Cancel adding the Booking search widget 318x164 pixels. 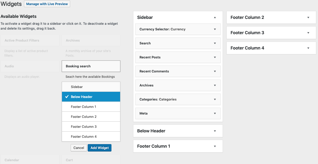(x=79, y=148)
